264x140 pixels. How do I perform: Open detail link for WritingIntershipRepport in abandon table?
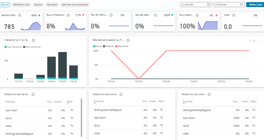click(254, 110)
